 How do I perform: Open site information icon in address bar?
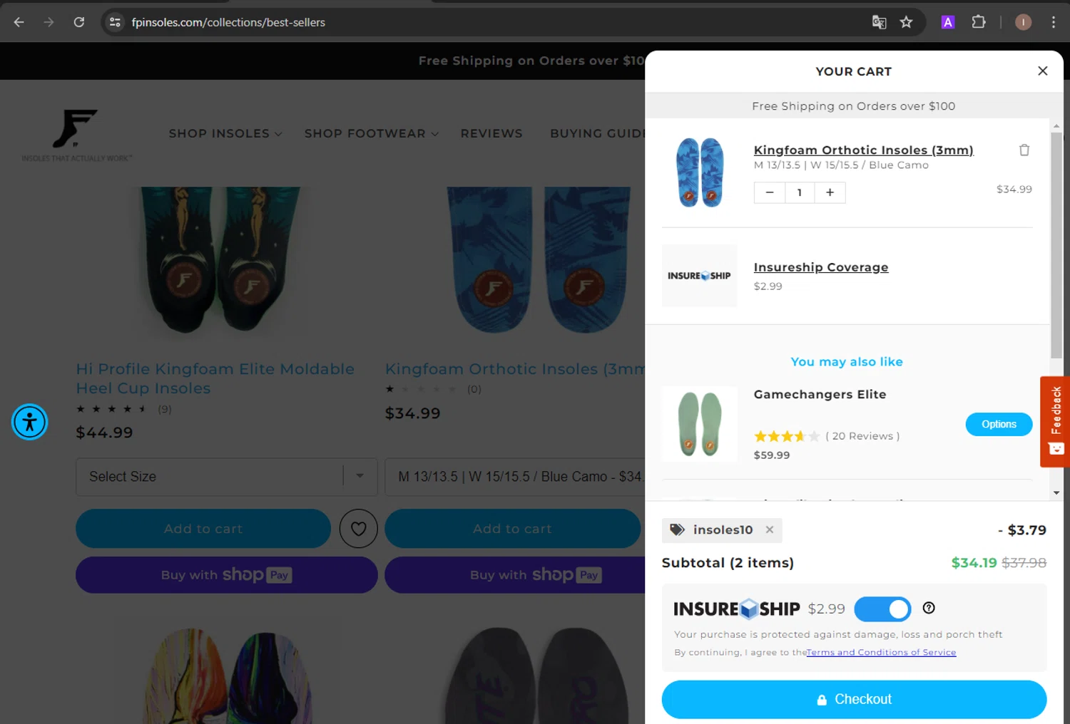(115, 22)
